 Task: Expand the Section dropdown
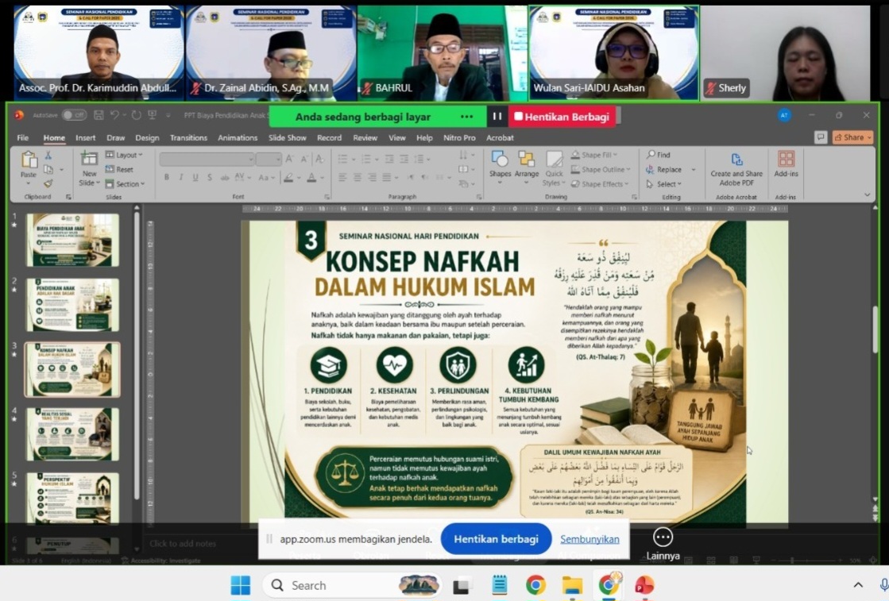126,183
